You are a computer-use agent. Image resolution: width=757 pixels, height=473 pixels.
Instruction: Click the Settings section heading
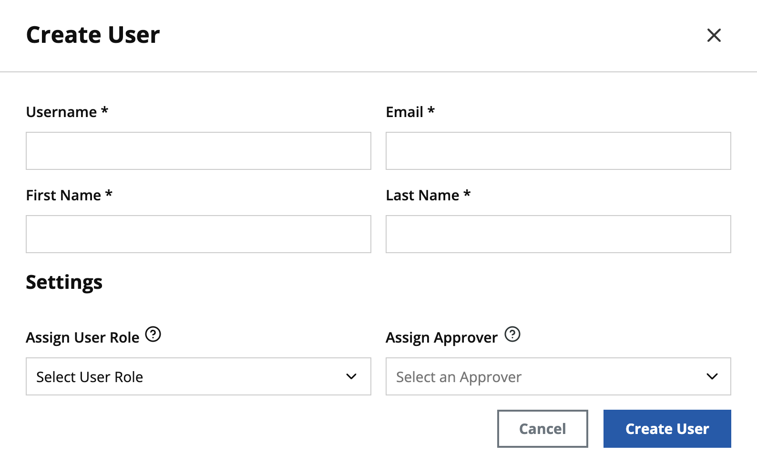coord(64,282)
